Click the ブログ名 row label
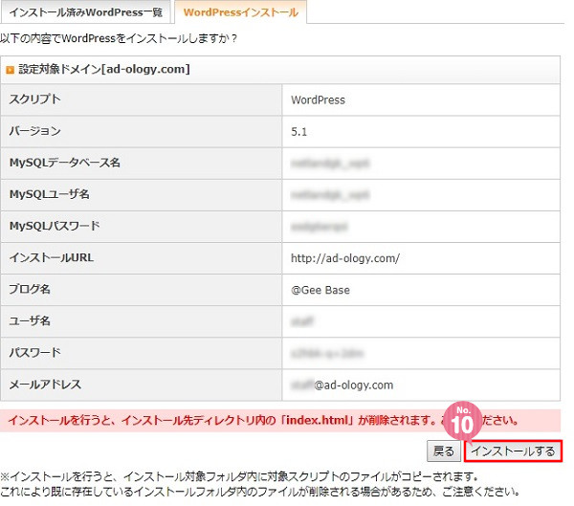This screenshot has height=506, width=574. pyautogui.click(x=30, y=289)
